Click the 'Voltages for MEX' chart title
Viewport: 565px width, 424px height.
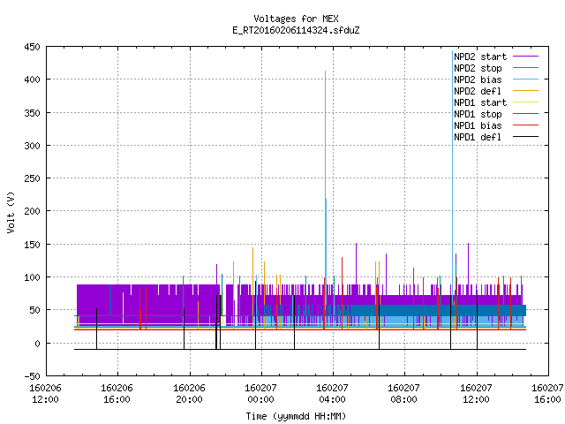click(296, 19)
